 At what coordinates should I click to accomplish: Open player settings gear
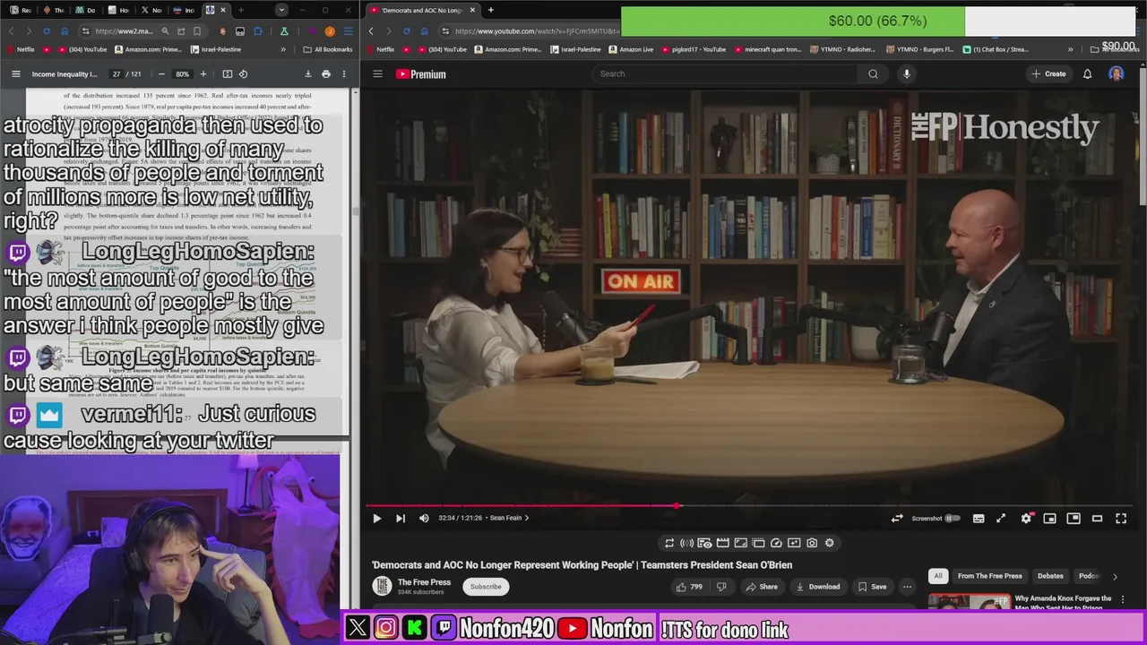pyautogui.click(x=1026, y=518)
